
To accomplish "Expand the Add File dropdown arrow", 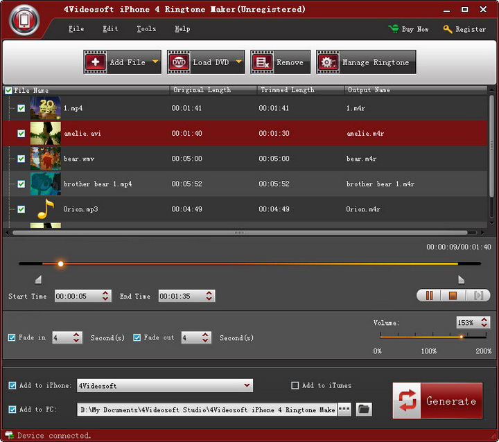I will pyautogui.click(x=155, y=62).
